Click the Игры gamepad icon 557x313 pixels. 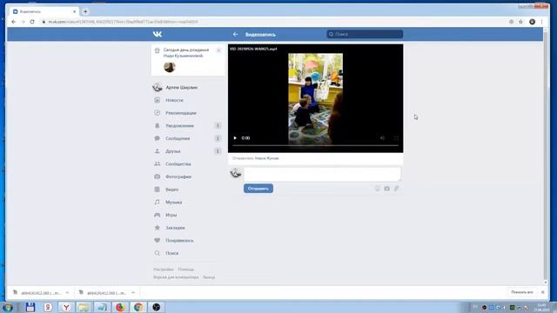click(157, 215)
